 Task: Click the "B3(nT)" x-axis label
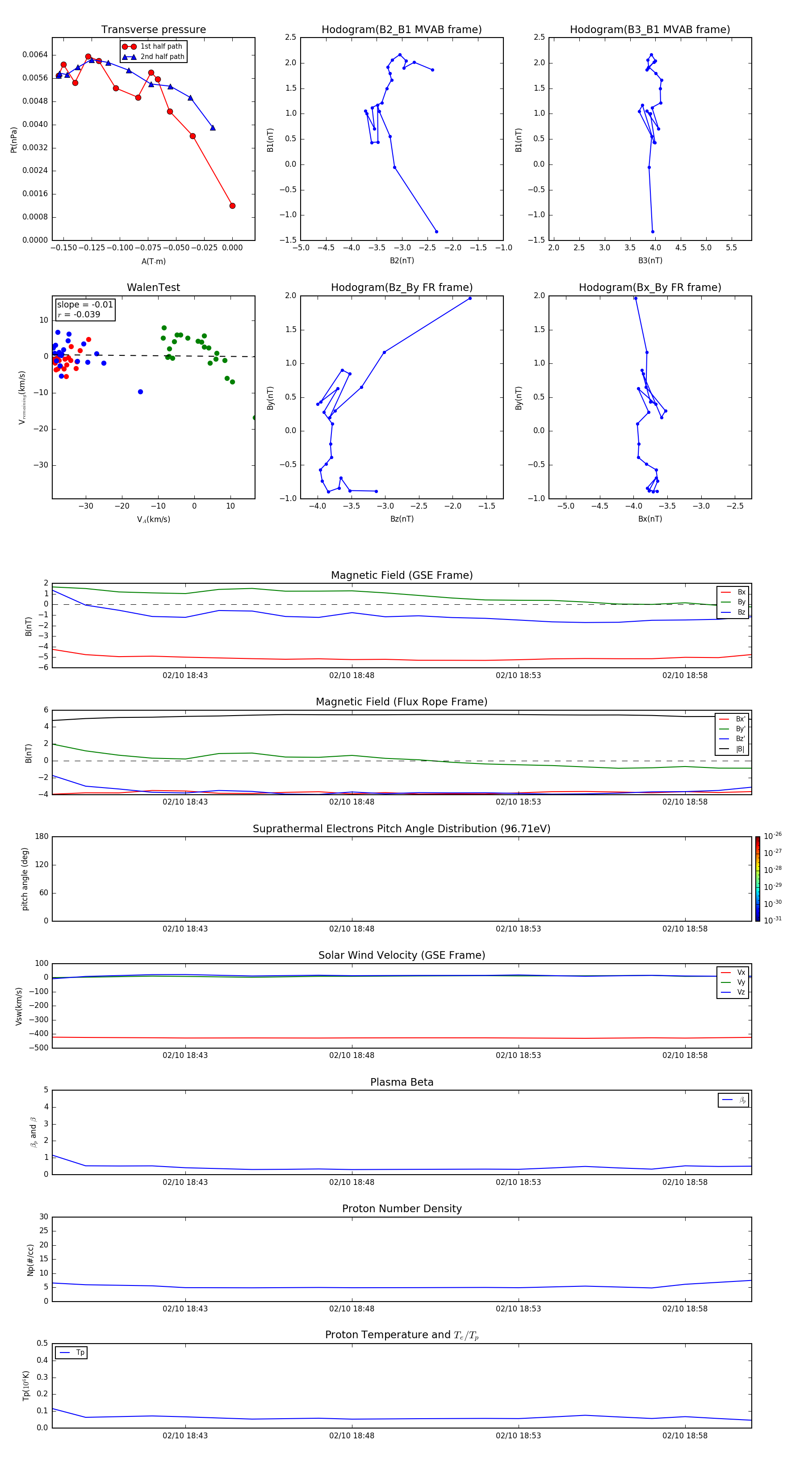[x=650, y=261]
